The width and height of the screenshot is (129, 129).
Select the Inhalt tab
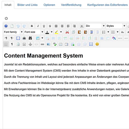pyautogui.click(x=8, y=5)
